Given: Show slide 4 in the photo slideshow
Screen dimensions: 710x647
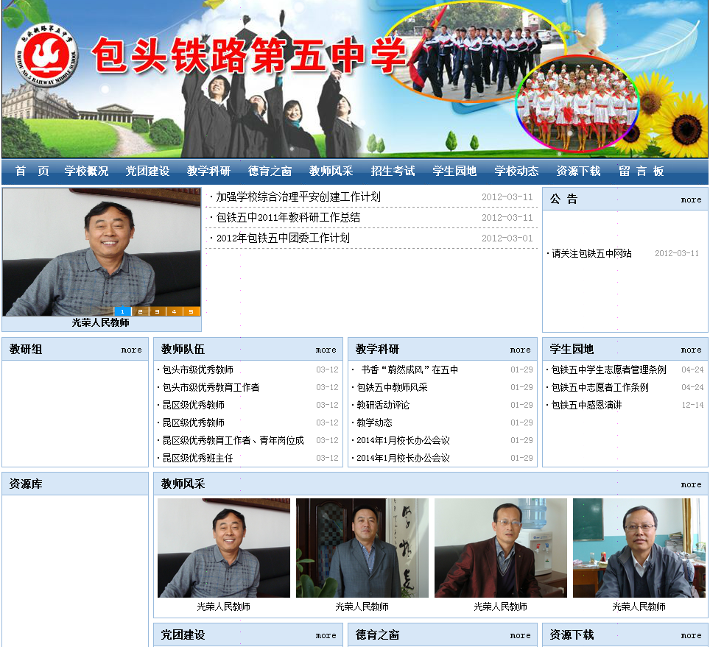Looking at the screenshot, I should click(x=175, y=311).
